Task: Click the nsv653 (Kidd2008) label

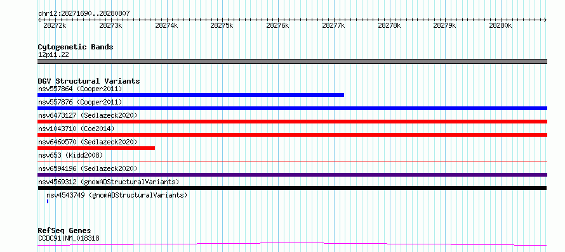Action: 70,155
